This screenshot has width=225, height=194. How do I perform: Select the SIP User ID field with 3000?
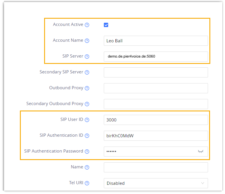tap(156, 120)
